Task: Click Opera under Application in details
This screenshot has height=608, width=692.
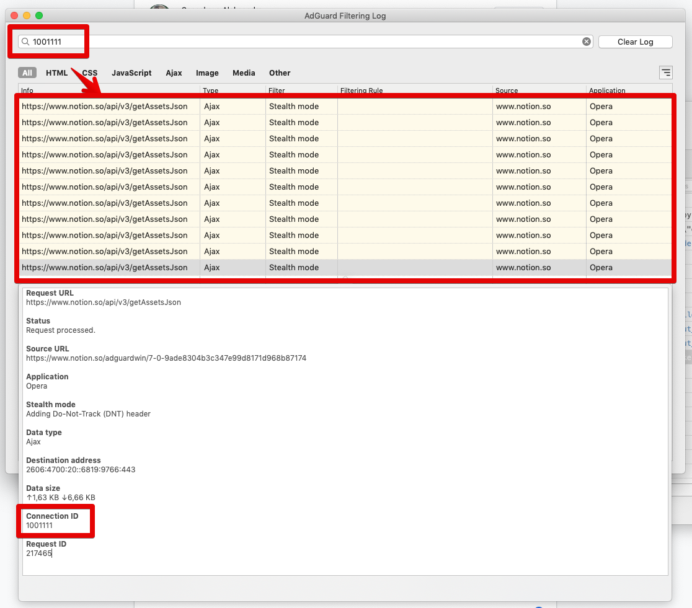Action: point(37,386)
